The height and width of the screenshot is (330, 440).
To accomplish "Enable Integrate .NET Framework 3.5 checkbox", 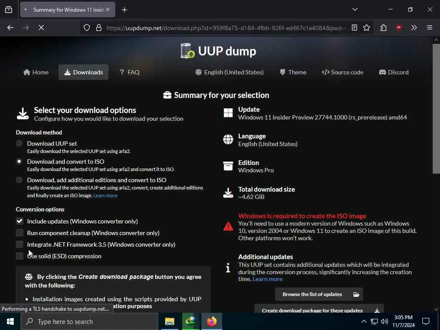I will [19, 244].
